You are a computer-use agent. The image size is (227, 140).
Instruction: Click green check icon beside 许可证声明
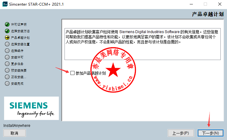point(7,24)
